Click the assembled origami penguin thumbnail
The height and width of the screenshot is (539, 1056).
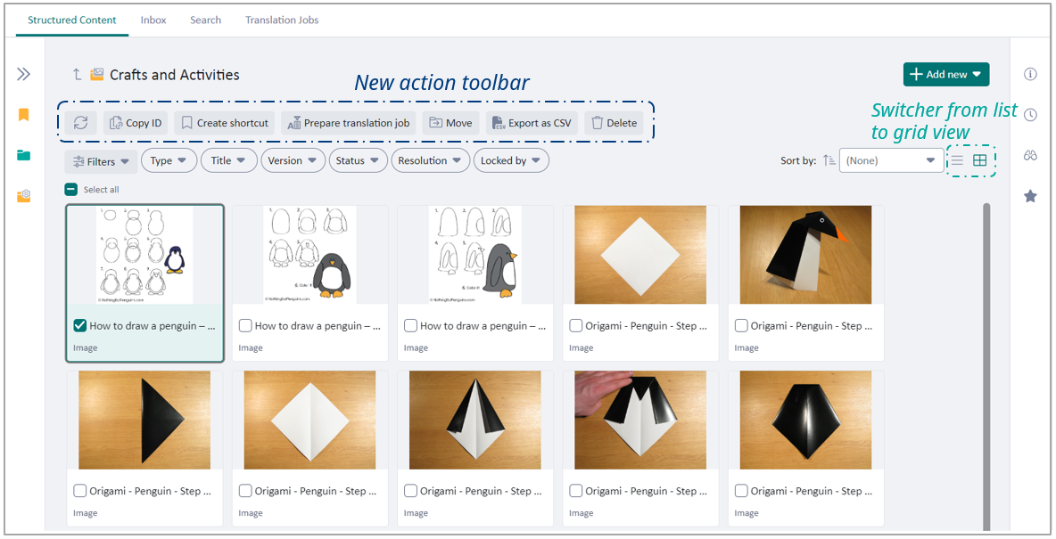point(805,255)
